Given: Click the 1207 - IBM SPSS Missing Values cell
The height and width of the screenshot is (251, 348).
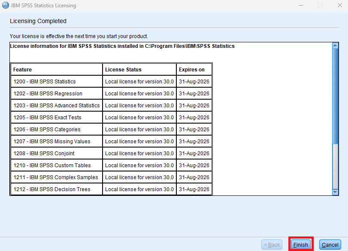Looking at the screenshot, I should pos(52,142).
